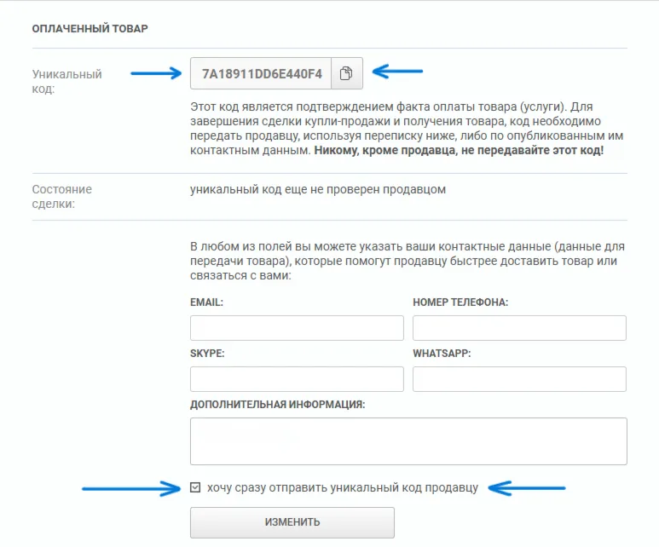Click the blue arrow right of checkbox label
Image resolution: width=659 pixels, height=547 pixels.
tap(527, 488)
